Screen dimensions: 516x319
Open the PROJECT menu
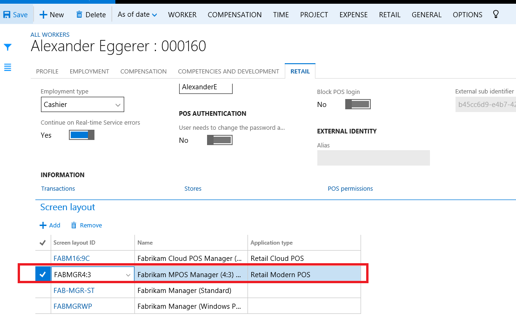point(314,15)
